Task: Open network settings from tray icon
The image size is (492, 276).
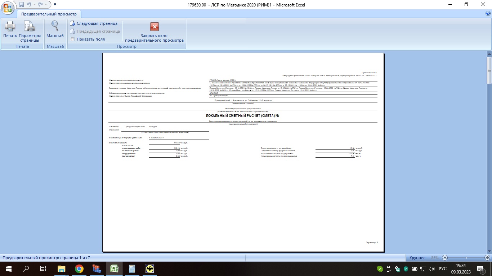Action: [423, 269]
